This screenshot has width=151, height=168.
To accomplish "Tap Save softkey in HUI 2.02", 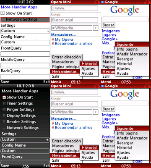I will point(5,82).
